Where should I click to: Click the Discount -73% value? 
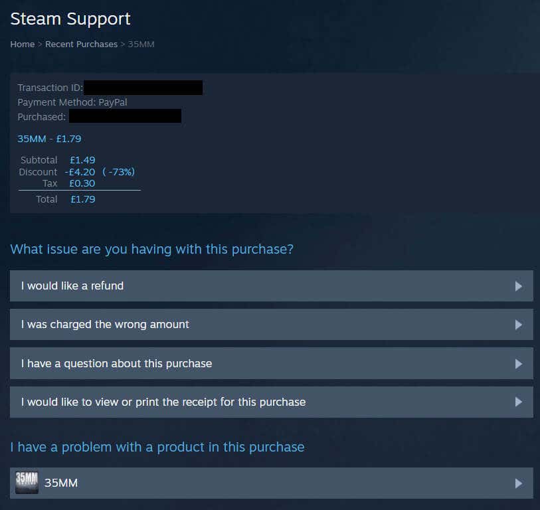coord(119,171)
